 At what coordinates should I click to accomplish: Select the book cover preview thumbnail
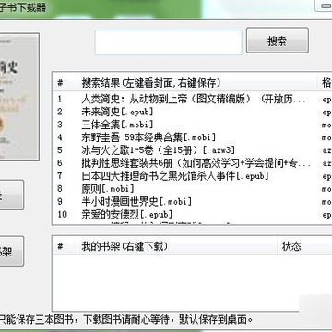pyautogui.click(x=19, y=97)
